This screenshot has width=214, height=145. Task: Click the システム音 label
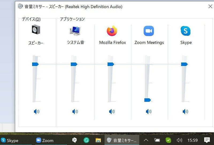pyautogui.click(x=75, y=42)
